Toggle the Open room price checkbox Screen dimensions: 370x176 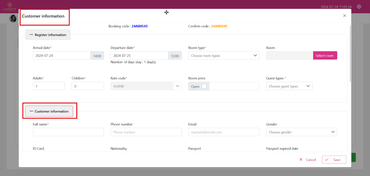[x=204, y=86]
